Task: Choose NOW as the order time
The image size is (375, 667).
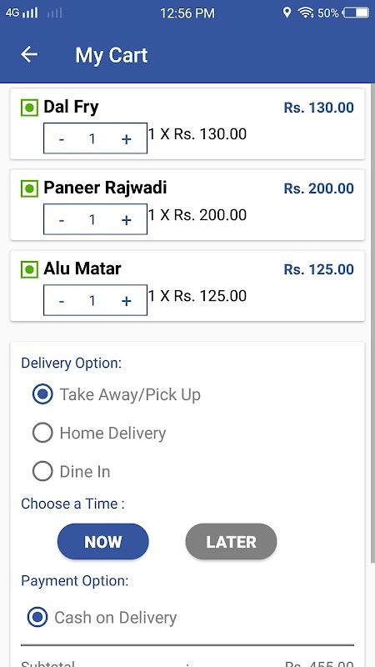Action: click(x=103, y=541)
